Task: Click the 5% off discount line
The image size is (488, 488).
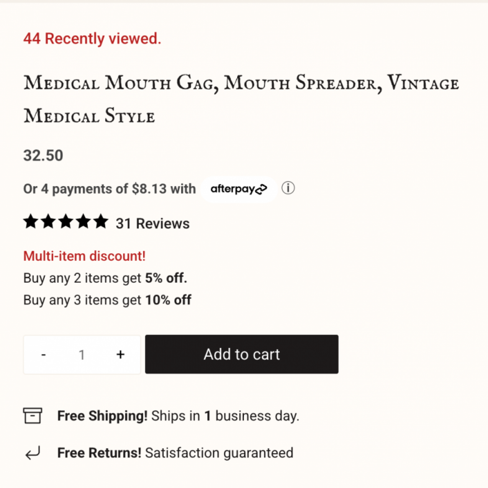Action: point(105,278)
